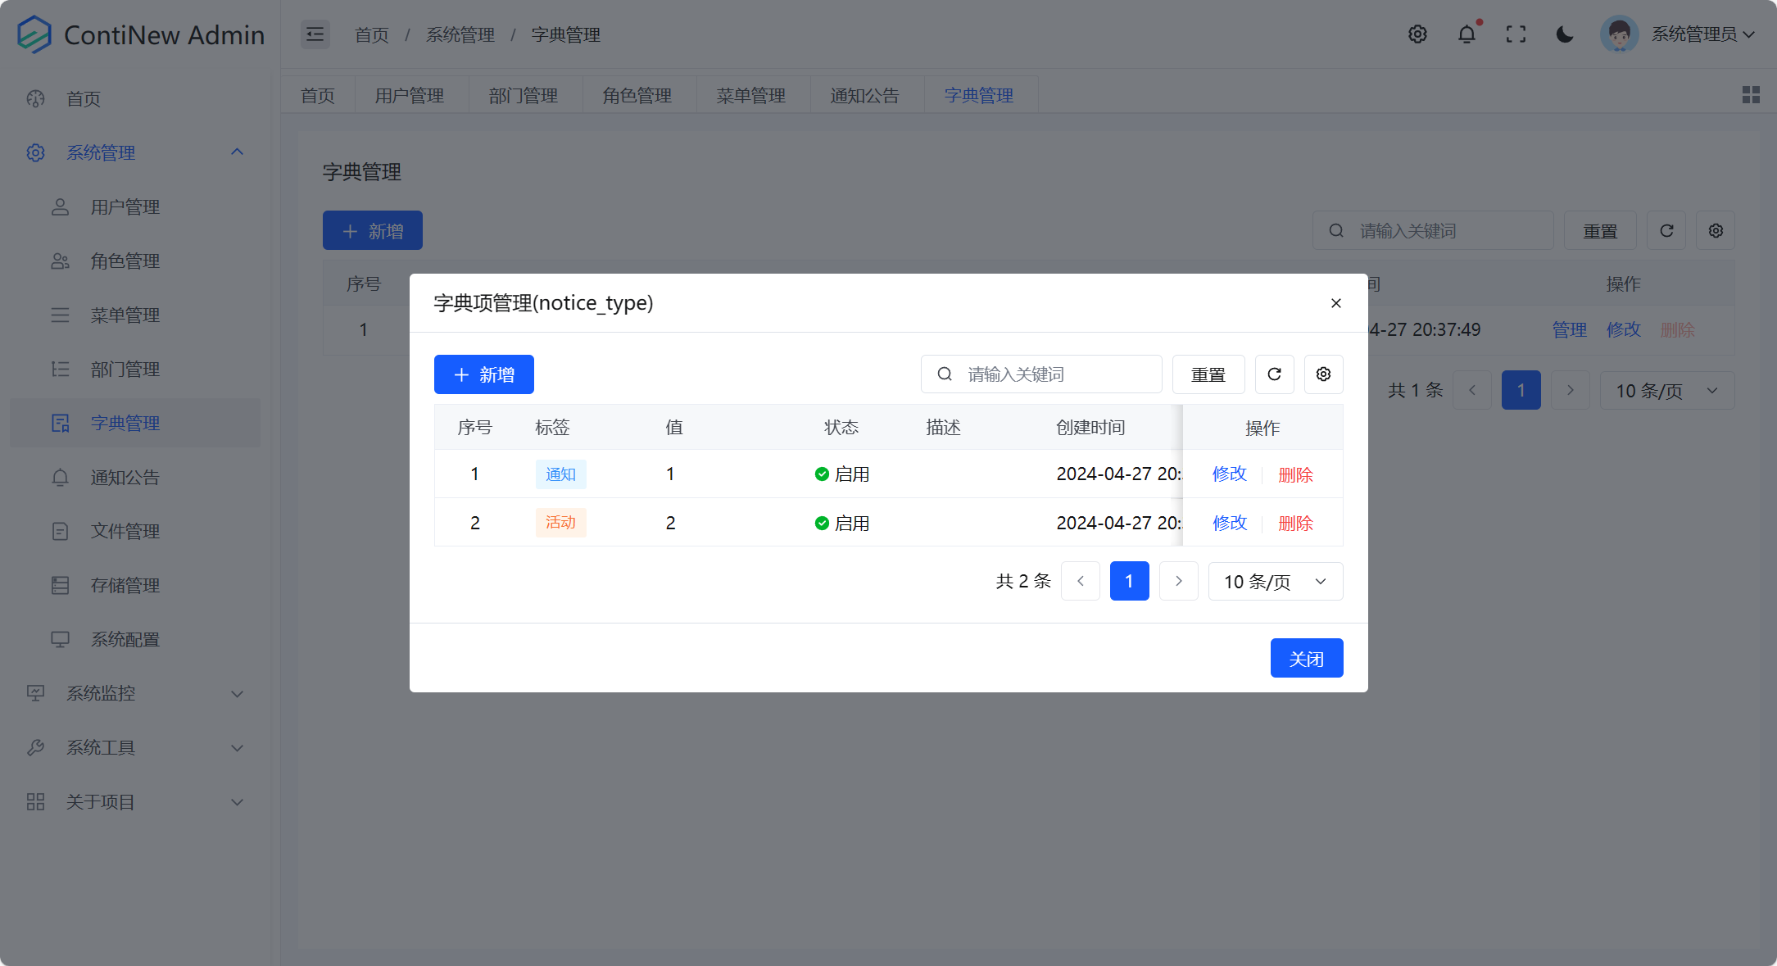Open the 10 条/页 page size dropdown

point(1275,581)
